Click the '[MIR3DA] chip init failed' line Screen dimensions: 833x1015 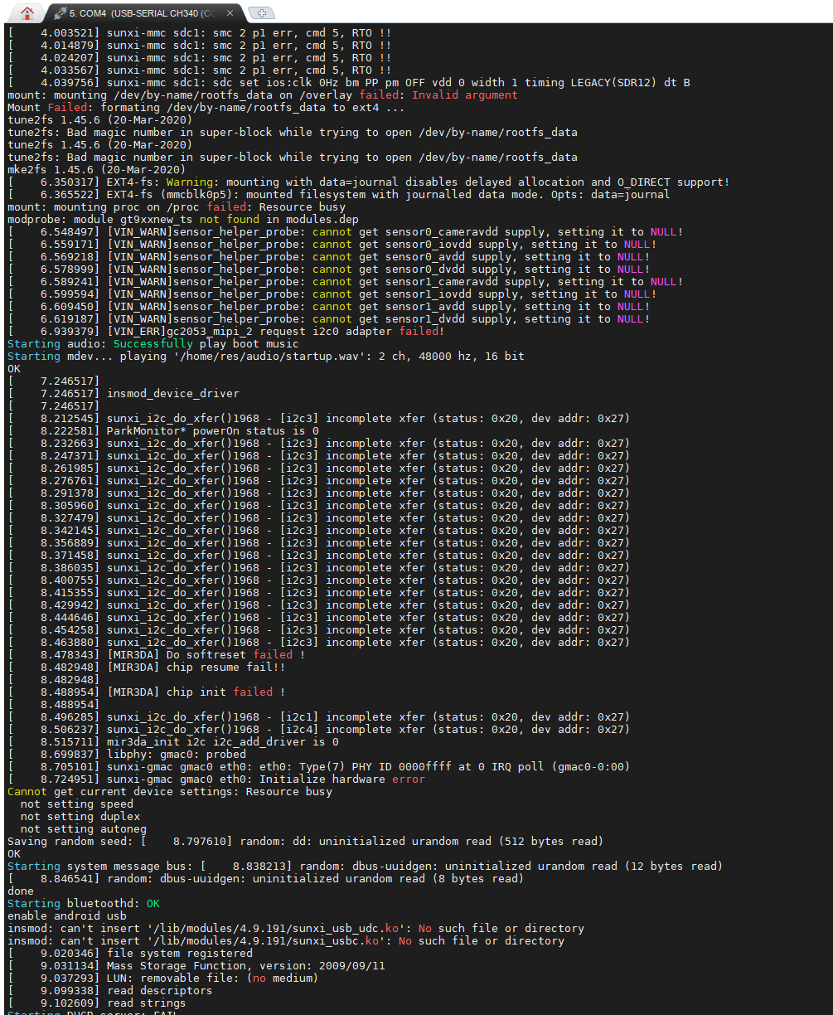coord(196,692)
